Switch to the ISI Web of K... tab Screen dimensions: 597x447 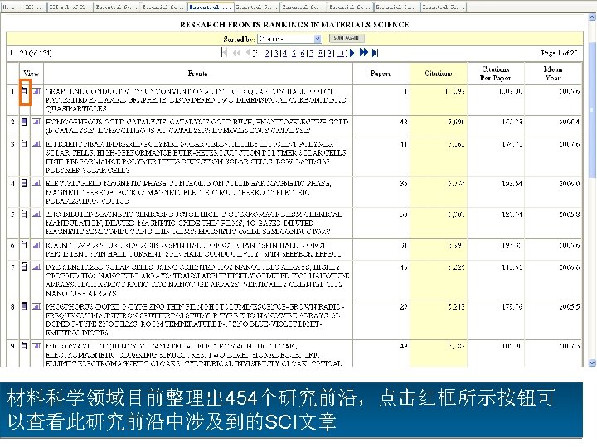(x=70, y=7)
